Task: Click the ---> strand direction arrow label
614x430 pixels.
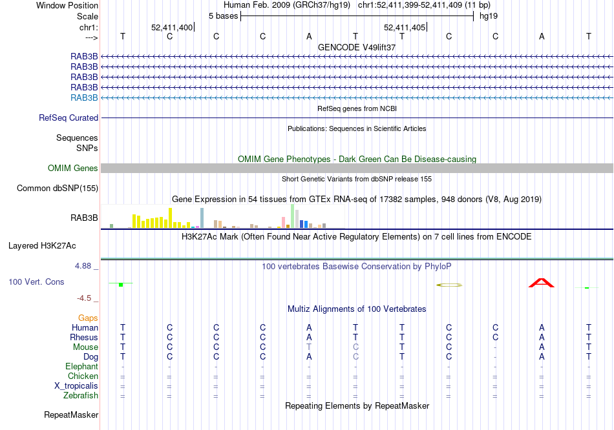Action: click(92, 37)
